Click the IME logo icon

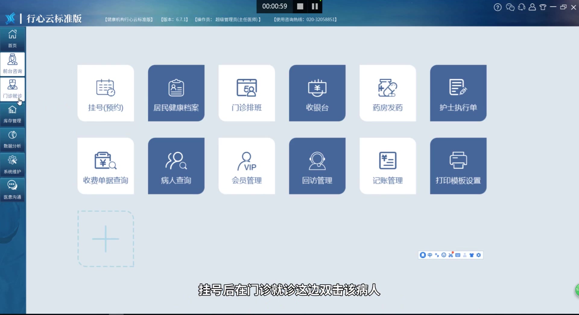tap(423, 255)
